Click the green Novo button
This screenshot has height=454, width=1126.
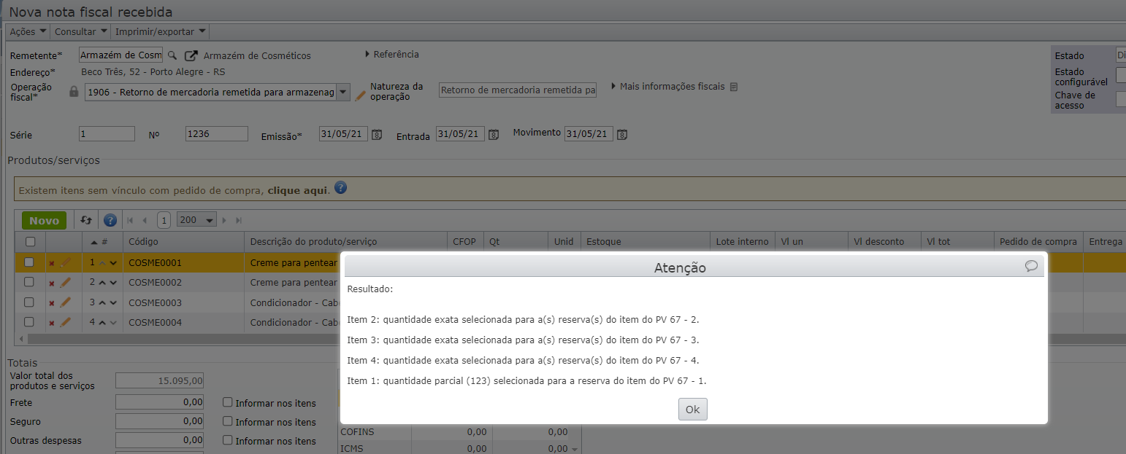click(x=44, y=220)
